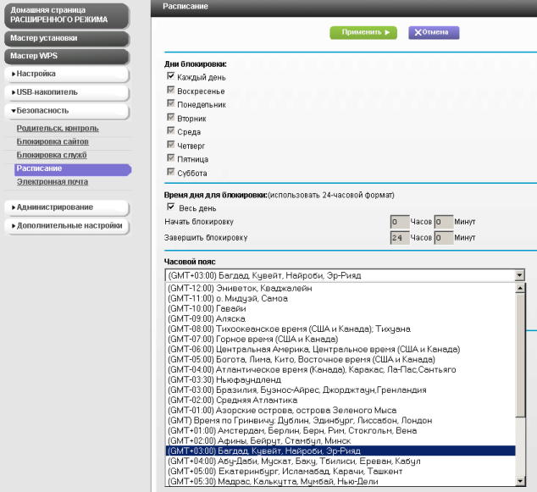
Task: Select (GMT+05:00) Екатеринбург, Исламабад option
Action: click(340, 471)
